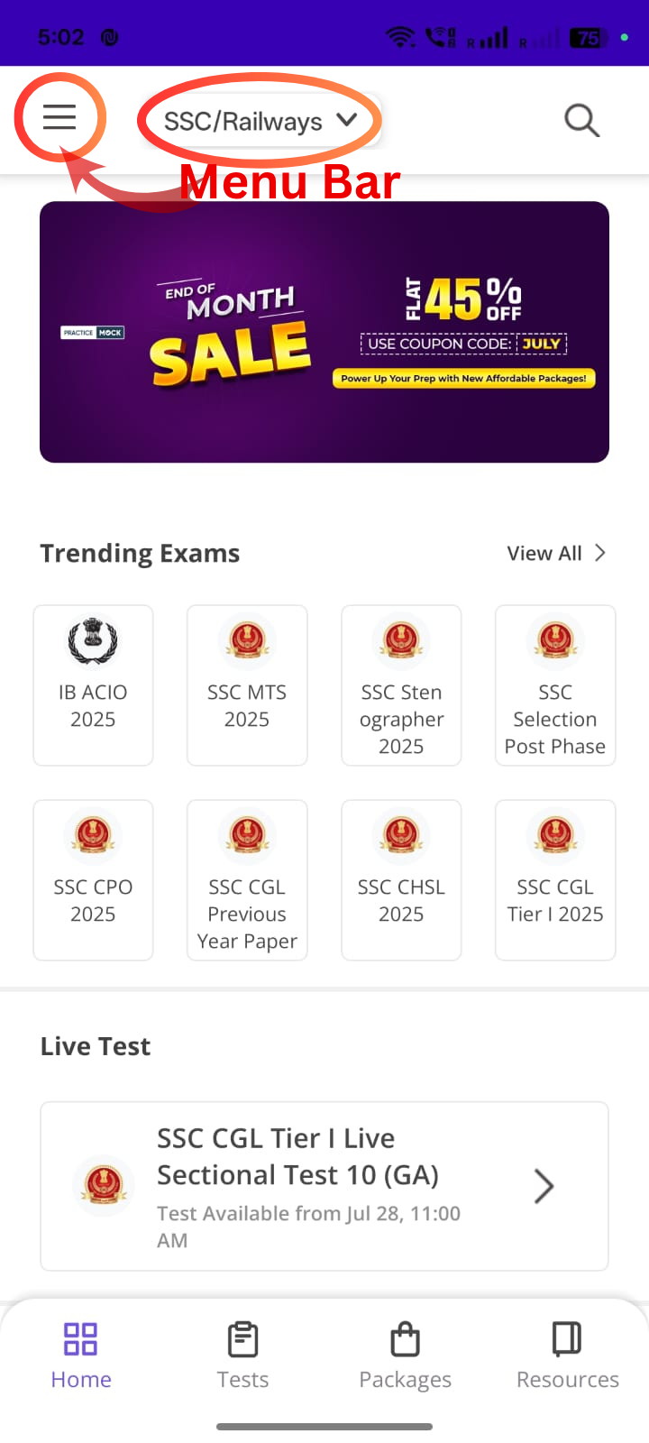Viewport: 649px width, 1443px height.
Task: Choose the SSC CPO 2025 exam
Action: pos(93,880)
